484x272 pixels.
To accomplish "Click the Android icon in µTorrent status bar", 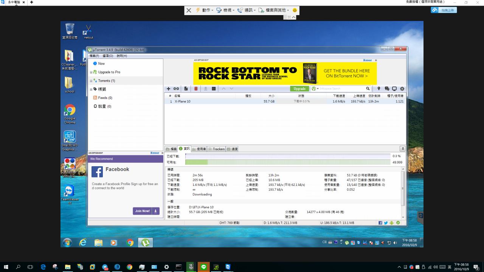I will [x=392, y=223].
